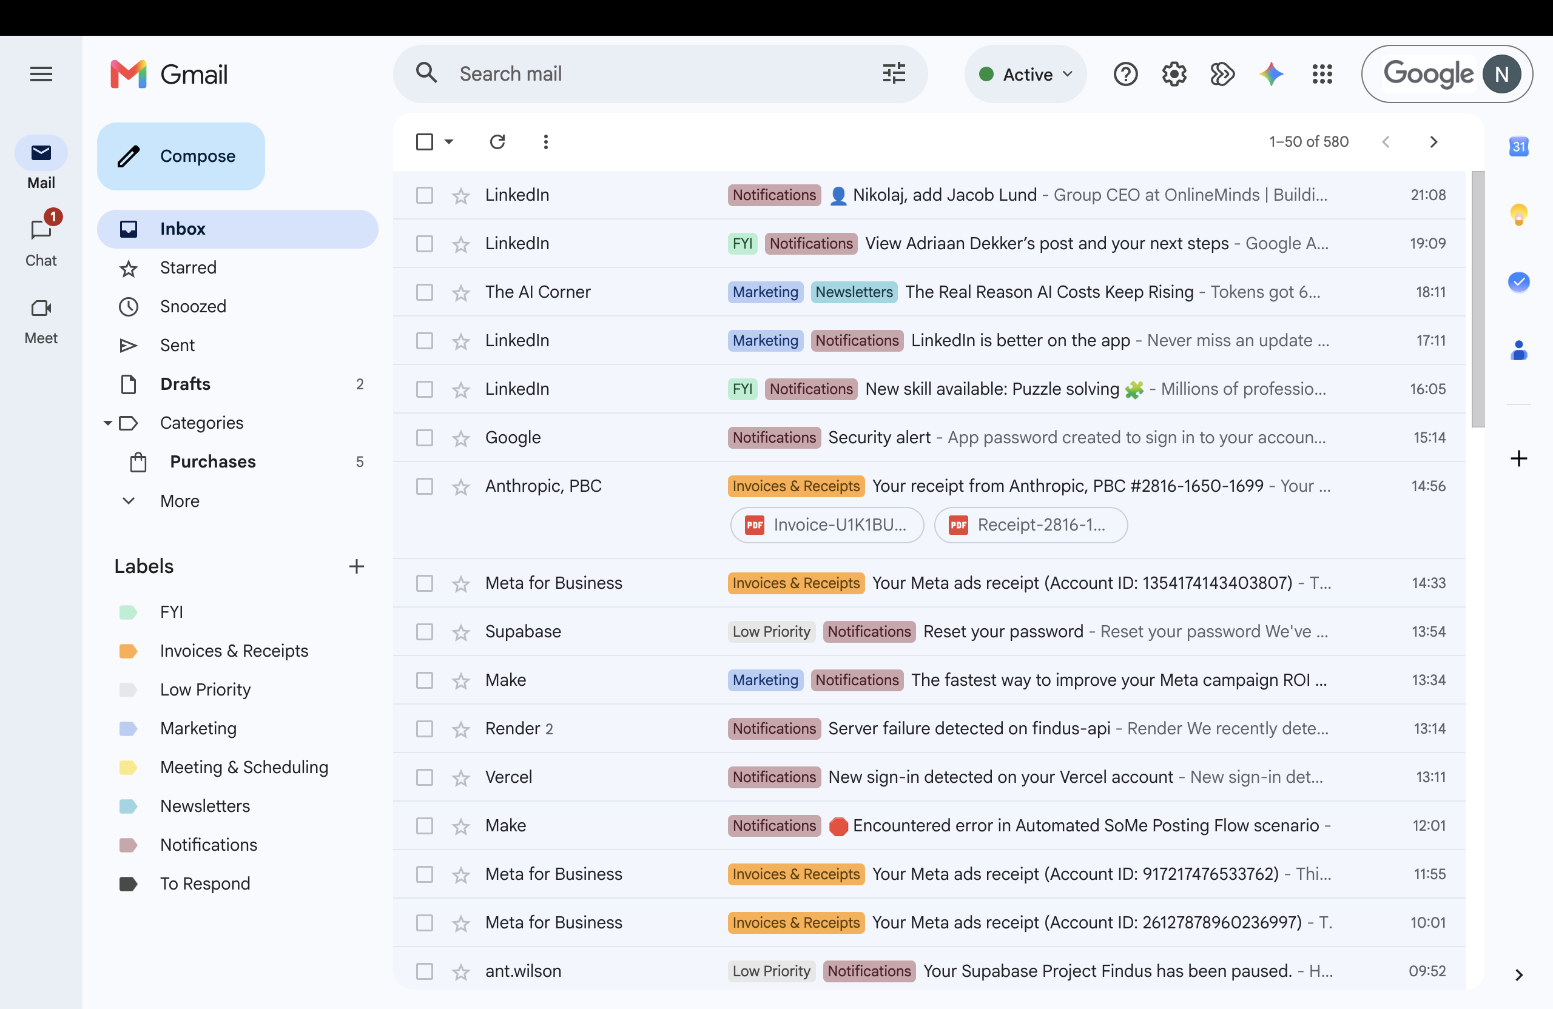This screenshot has height=1009, width=1553.
Task: Show the side panel chevron at bottom right
Action: [1518, 974]
